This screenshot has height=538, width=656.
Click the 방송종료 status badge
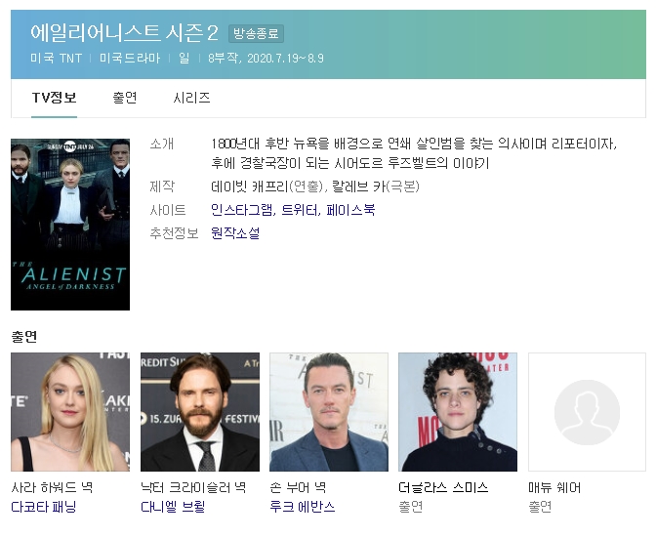point(256,34)
